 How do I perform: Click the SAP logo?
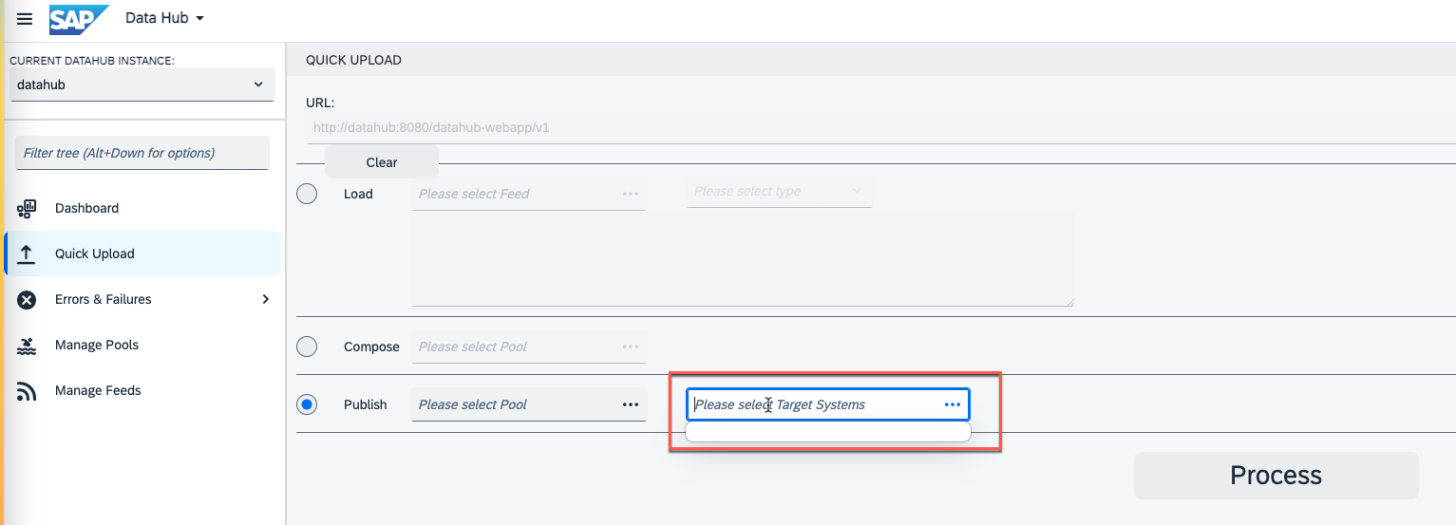click(79, 19)
